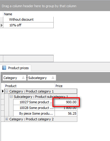This screenshot has width=110, height=141.
Task: Collapse Subcategory : Product subcategory 1 group
Action: 11,97
